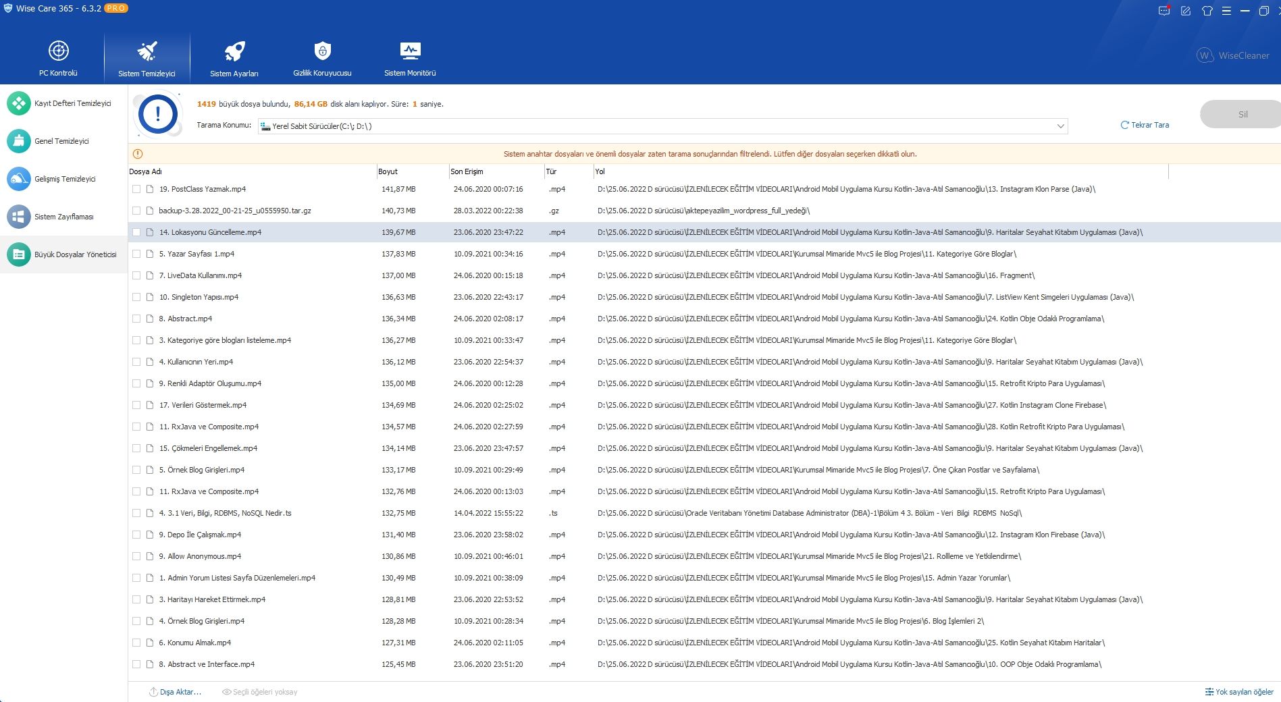Switch to the Sistem Monitörü tab
This screenshot has height=702, width=1281.
[x=409, y=57]
